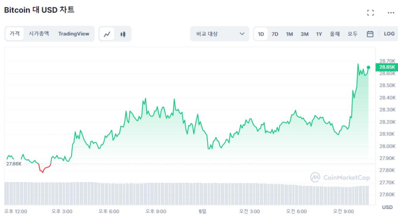
Task: Click the volume bars at chart bottom
Action: tap(185, 193)
